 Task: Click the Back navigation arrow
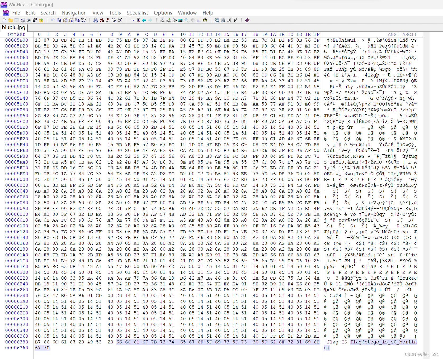coord(144,20)
